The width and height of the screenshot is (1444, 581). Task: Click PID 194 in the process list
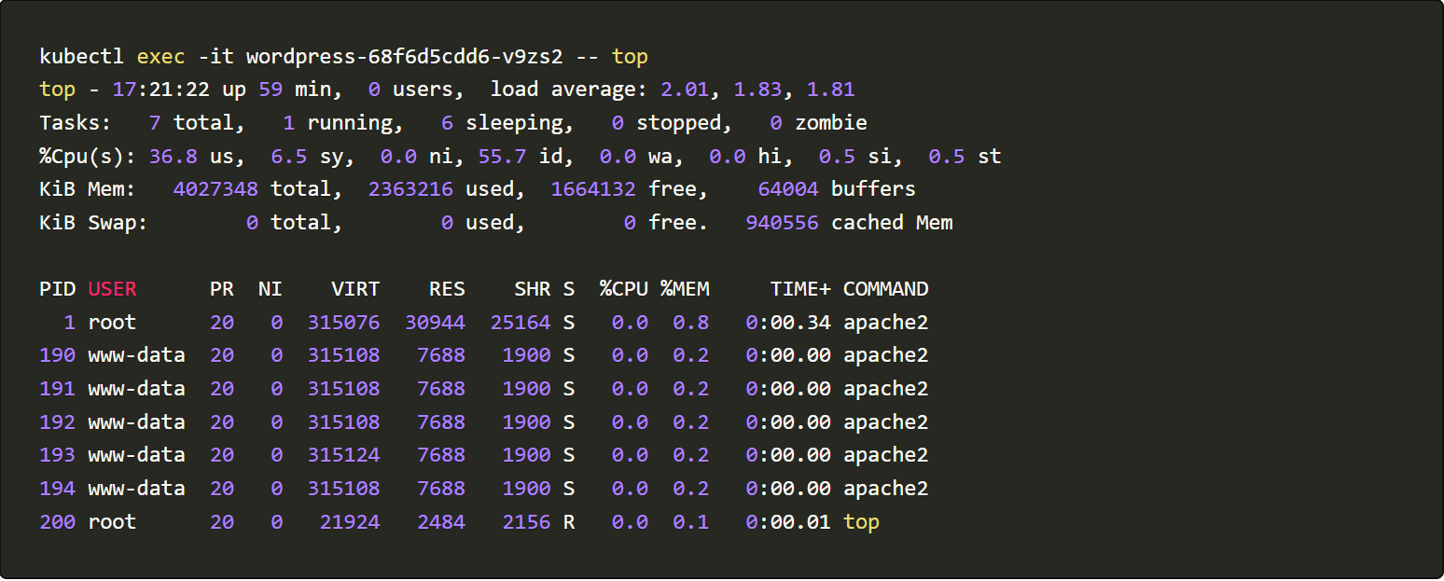click(x=58, y=489)
